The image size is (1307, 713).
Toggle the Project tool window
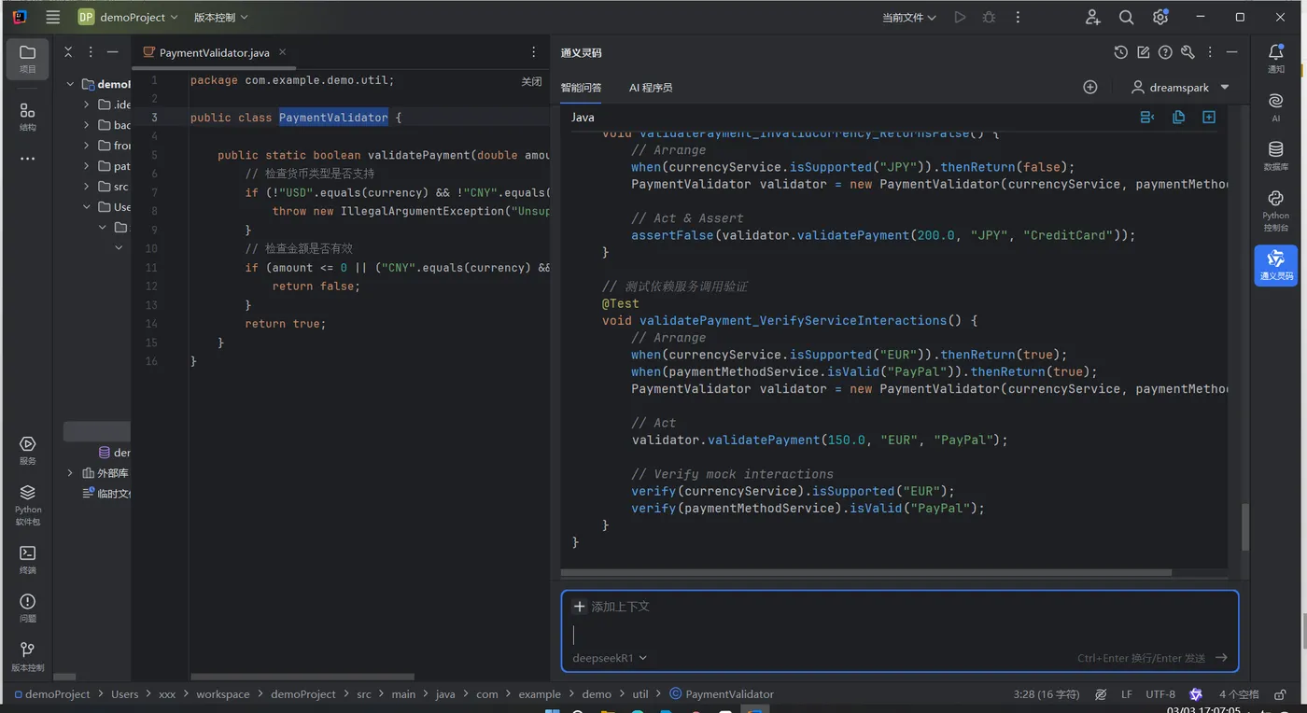(28, 58)
